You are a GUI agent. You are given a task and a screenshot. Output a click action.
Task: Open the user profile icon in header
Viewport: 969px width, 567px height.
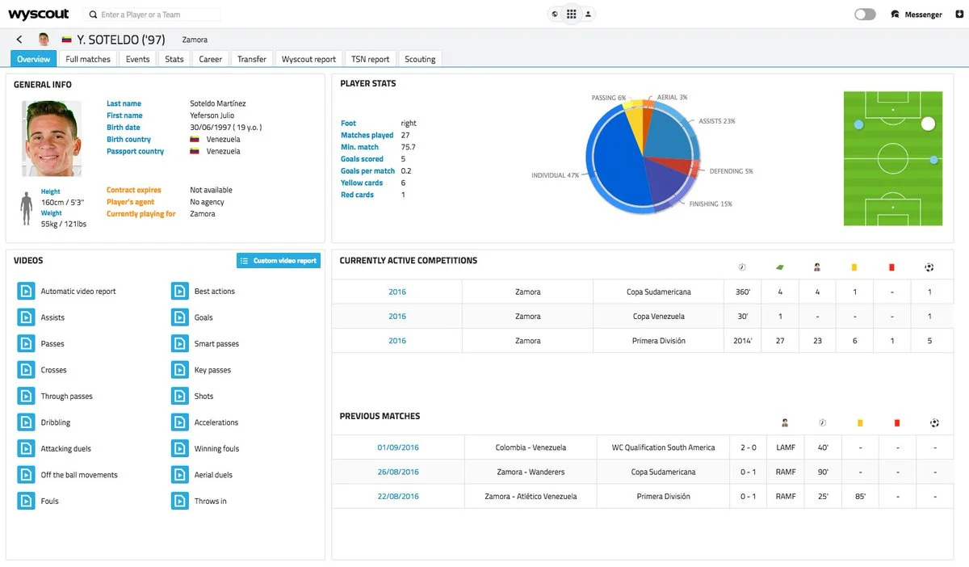click(589, 15)
